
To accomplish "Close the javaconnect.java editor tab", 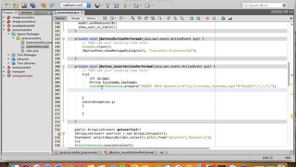I will (x=82, y=13).
